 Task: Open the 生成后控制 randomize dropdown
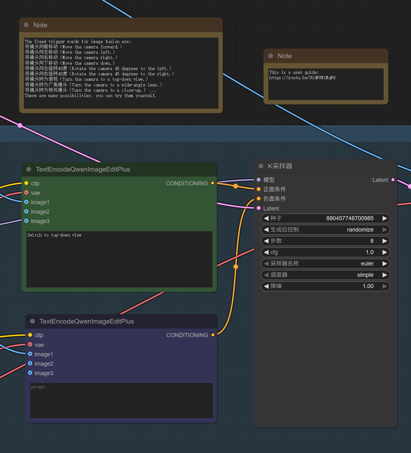pyautogui.click(x=325, y=230)
